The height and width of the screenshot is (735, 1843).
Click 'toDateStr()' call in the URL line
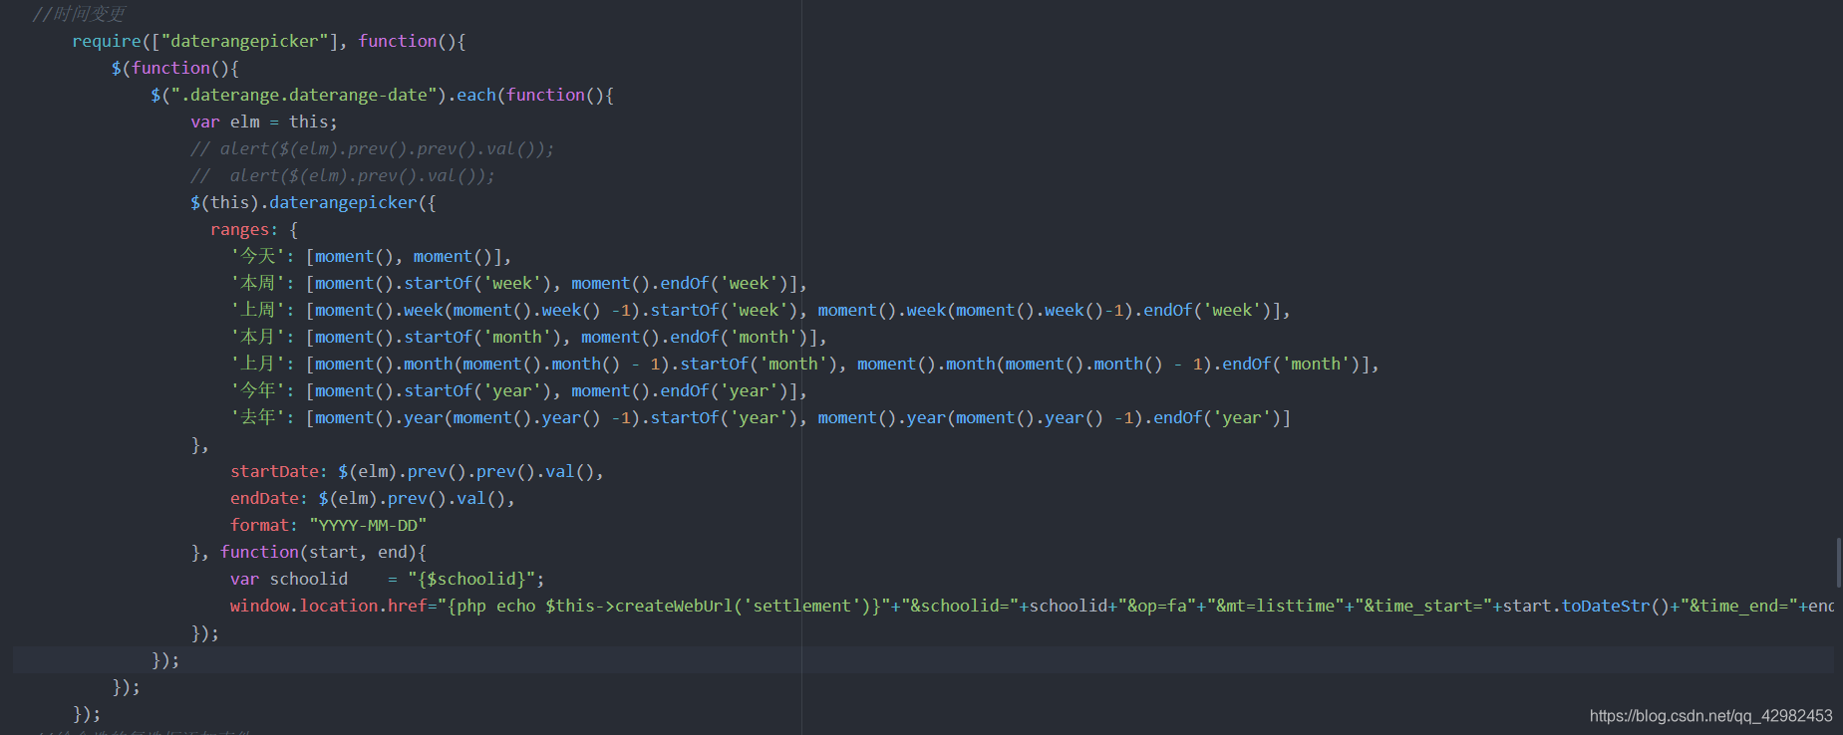coord(1615,606)
